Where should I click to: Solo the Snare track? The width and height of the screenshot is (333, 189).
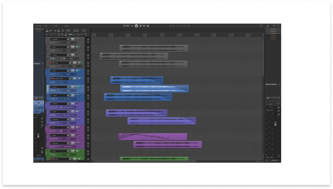tap(88, 58)
